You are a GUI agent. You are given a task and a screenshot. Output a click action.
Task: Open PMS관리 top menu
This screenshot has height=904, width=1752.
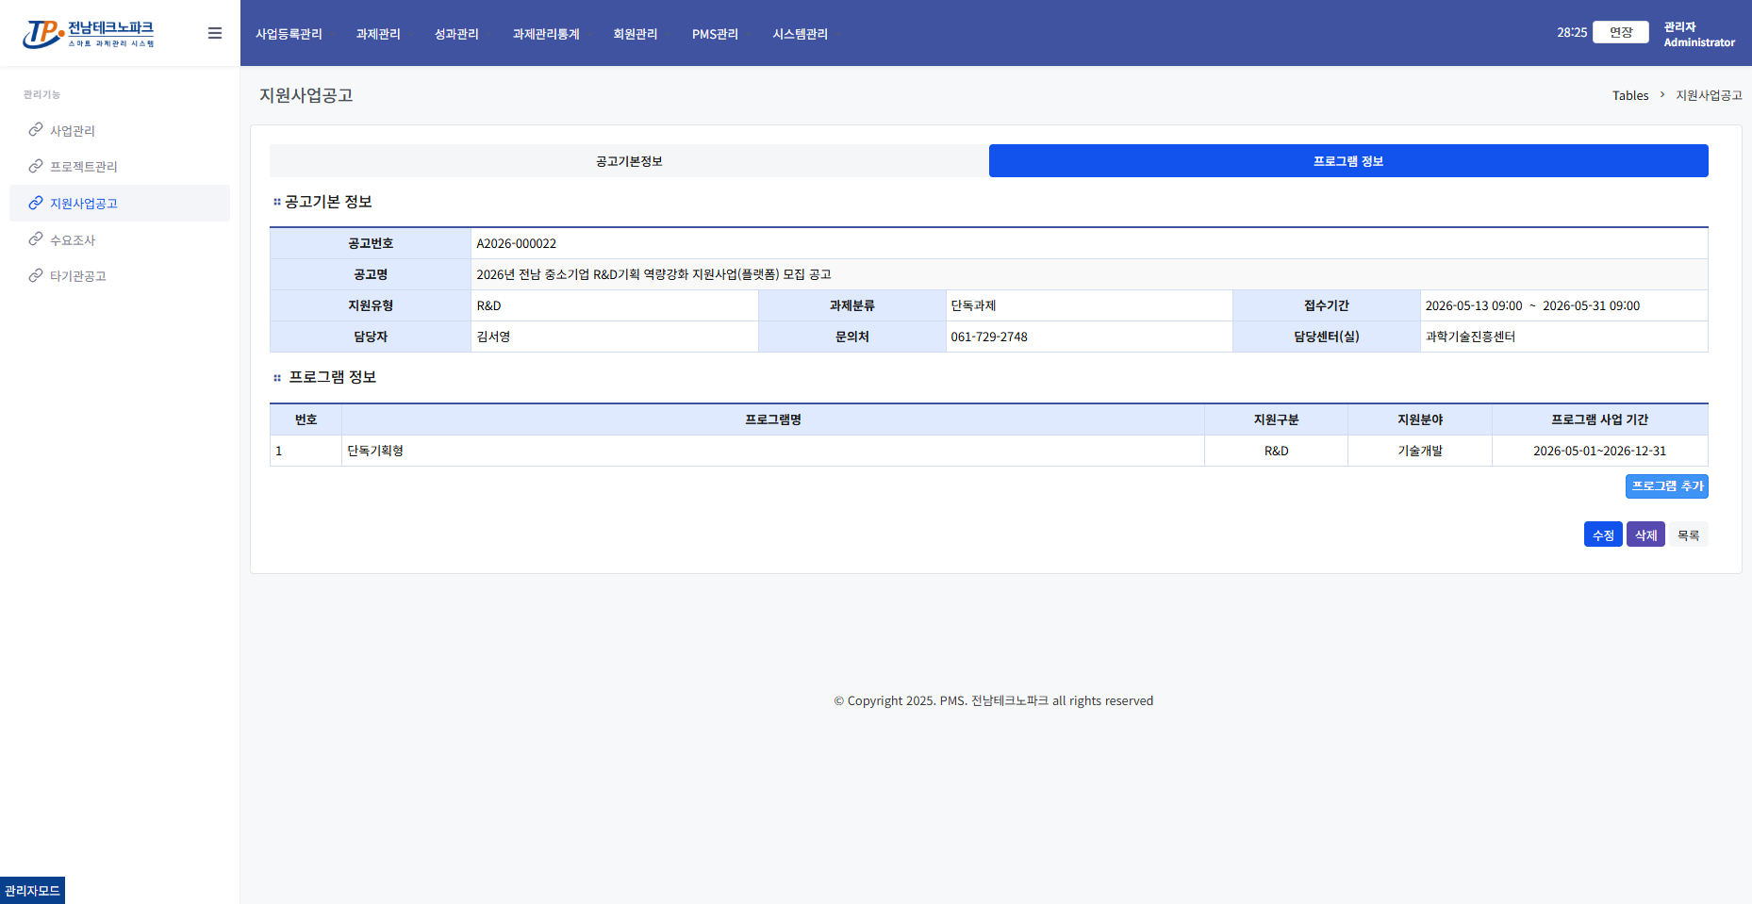pos(715,34)
